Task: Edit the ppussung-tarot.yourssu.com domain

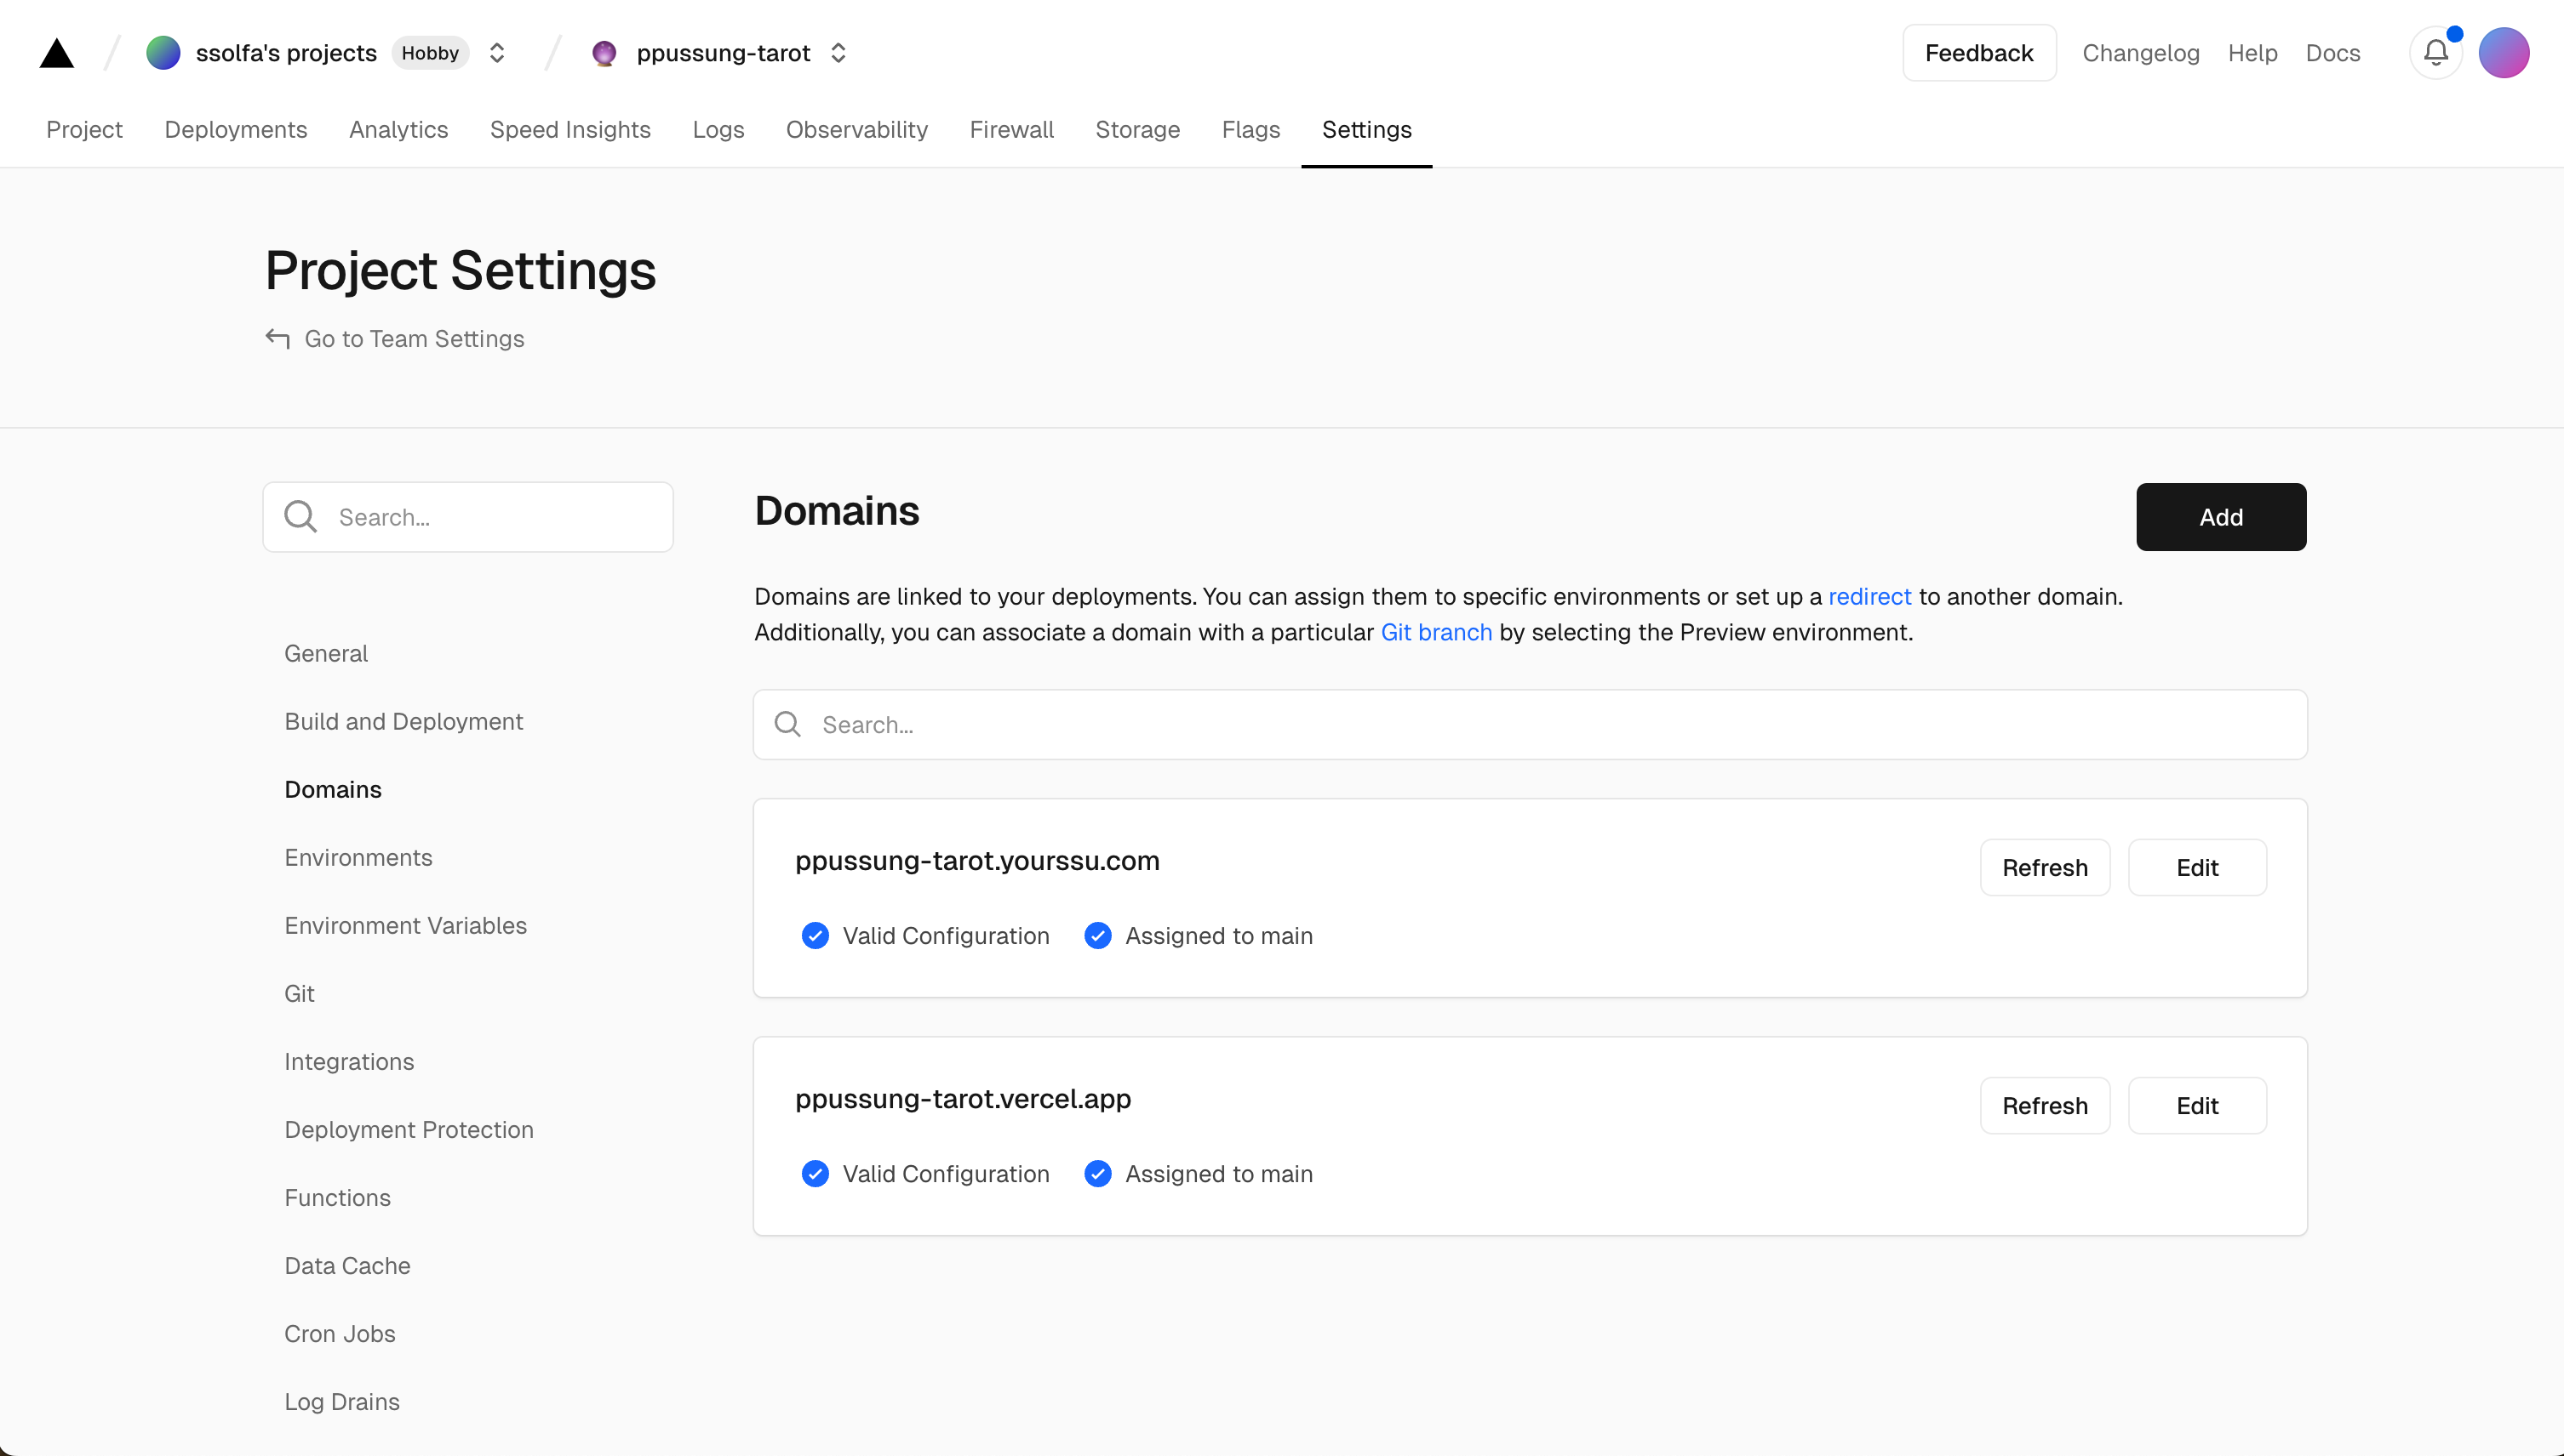Action: pos(2197,868)
